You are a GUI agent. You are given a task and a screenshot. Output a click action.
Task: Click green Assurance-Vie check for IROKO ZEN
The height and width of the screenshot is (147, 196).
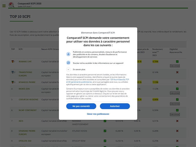point(177,89)
